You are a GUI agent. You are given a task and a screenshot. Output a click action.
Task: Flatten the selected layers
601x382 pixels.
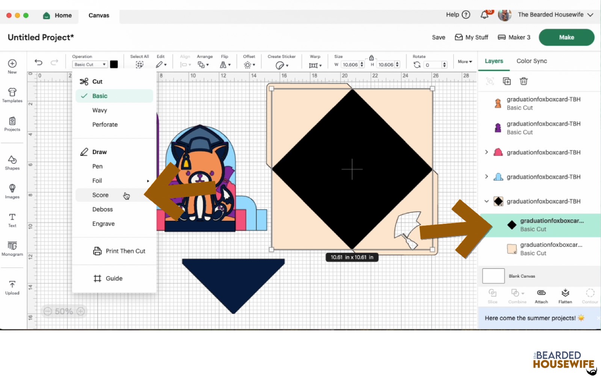565,296
